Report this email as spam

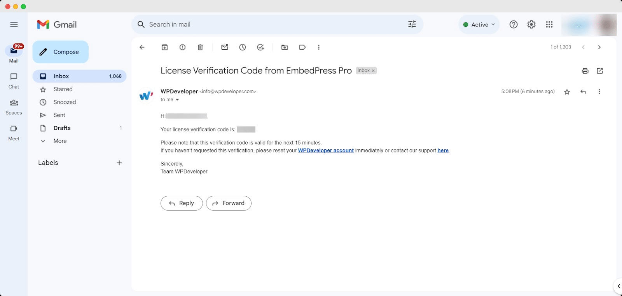click(182, 47)
